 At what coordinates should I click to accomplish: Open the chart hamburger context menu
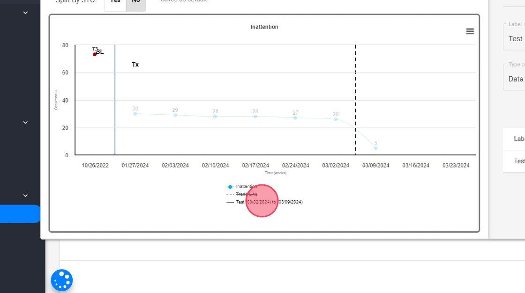click(470, 31)
